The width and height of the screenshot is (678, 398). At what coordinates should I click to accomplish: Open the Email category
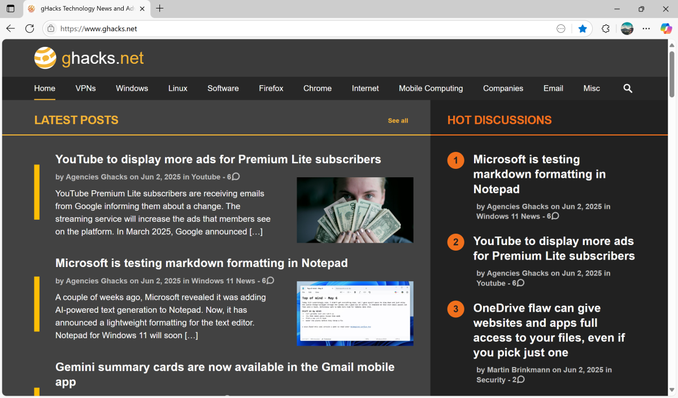pos(554,88)
